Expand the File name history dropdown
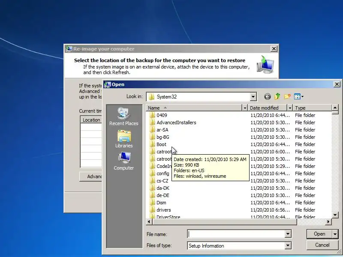Screen dimensions: 343x257 [288, 234]
